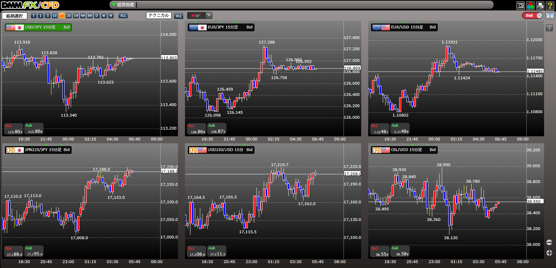Screen dimensions: 556x268
Task: Click the CFD badge on the JPN225/JPY chart
Action: [11, 150]
